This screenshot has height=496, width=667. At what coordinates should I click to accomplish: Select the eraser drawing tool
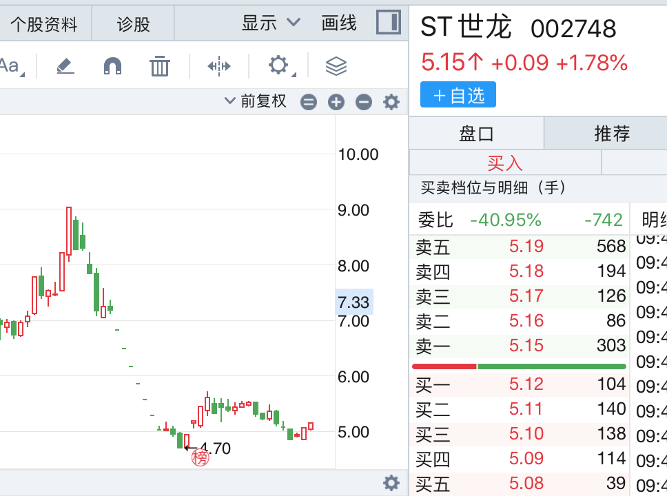(65, 66)
